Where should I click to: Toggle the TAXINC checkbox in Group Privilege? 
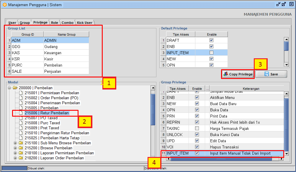pyautogui.click(x=197, y=128)
